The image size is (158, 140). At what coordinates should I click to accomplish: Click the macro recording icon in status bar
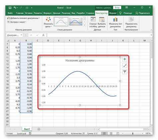(x=30, y=133)
